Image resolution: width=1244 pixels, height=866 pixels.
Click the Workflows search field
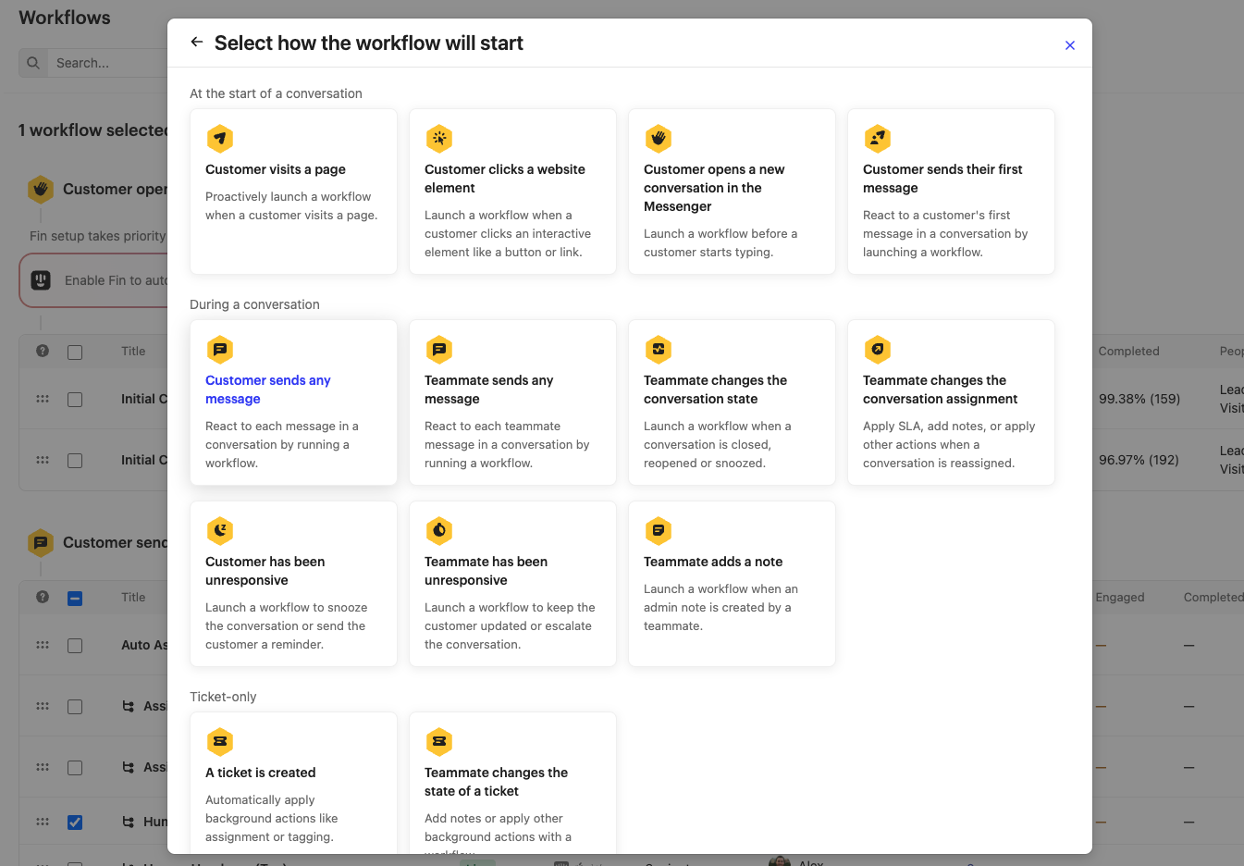coord(102,63)
